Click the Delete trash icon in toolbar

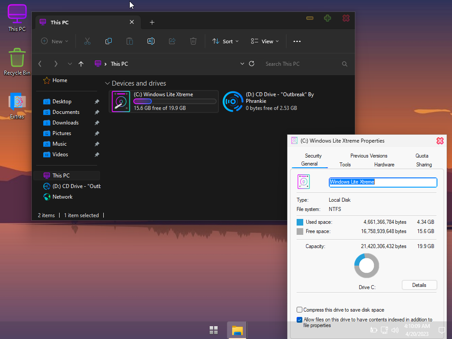click(193, 41)
